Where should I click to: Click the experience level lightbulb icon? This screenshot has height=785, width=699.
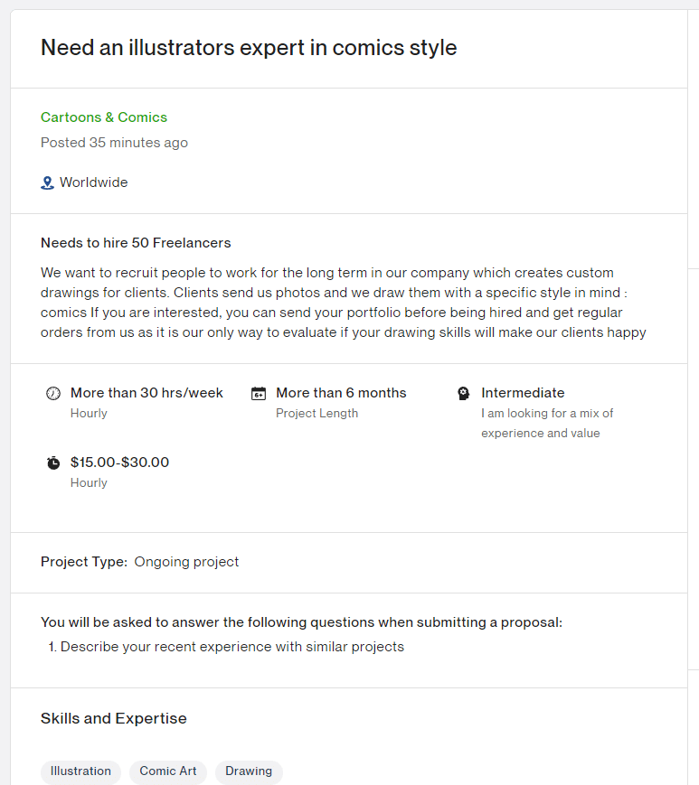pos(463,392)
